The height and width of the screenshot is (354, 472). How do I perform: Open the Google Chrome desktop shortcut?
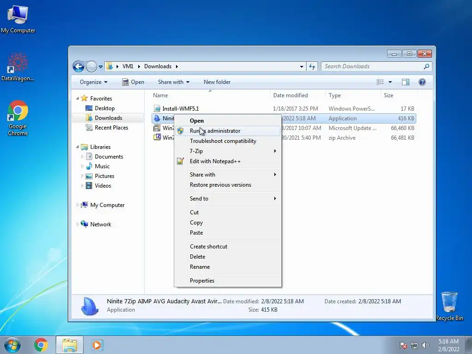(18, 118)
